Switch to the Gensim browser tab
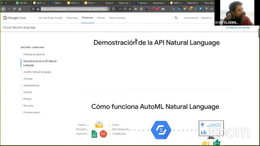The width and height of the screenshot is (260, 146). click(x=143, y=3)
